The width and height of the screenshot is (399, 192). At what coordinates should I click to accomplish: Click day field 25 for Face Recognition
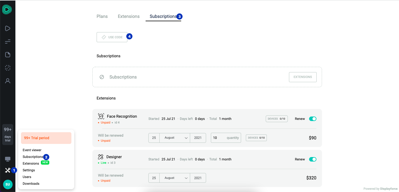click(x=154, y=138)
